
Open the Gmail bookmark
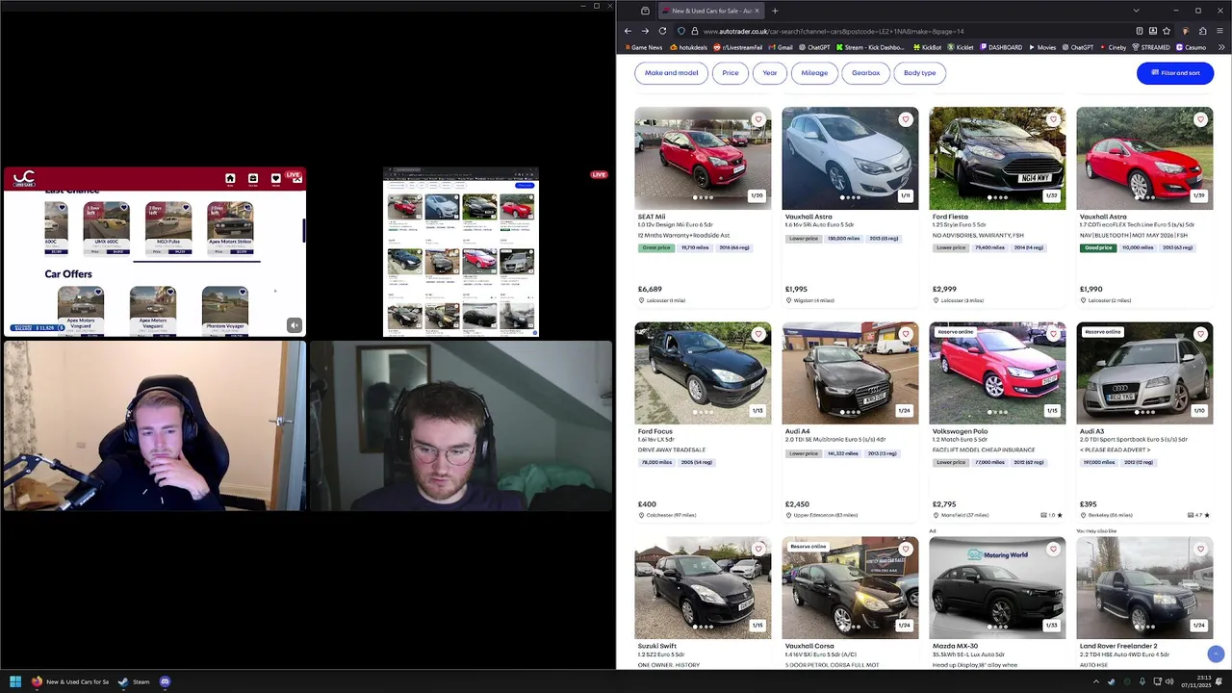click(781, 47)
